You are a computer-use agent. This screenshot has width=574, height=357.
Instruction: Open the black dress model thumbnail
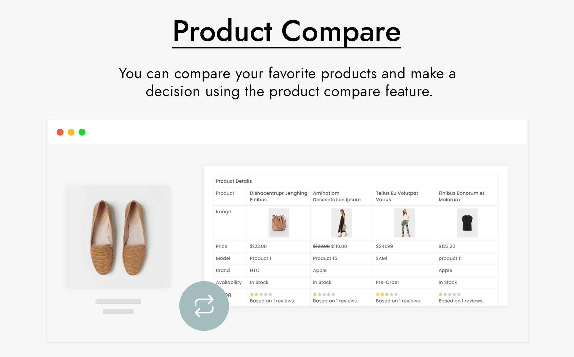(x=341, y=223)
